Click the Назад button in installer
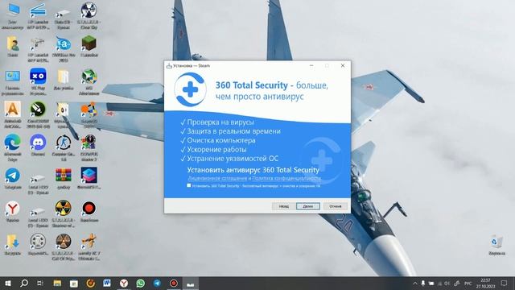 click(x=284, y=206)
